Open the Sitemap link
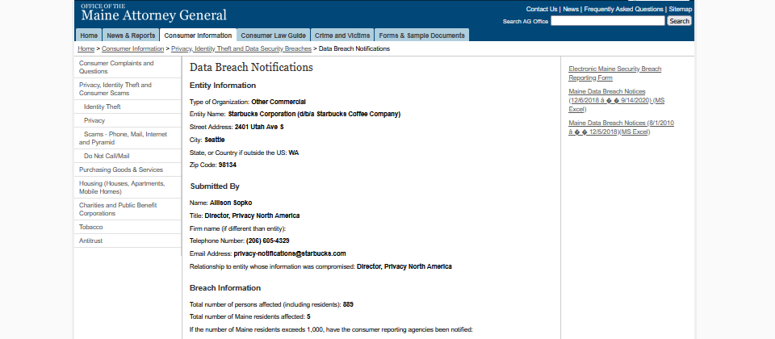The width and height of the screenshot is (775, 339). tap(680, 9)
